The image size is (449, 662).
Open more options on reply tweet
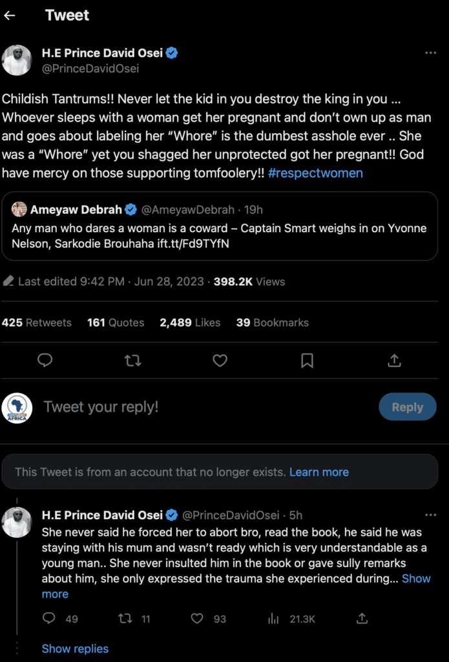point(430,515)
